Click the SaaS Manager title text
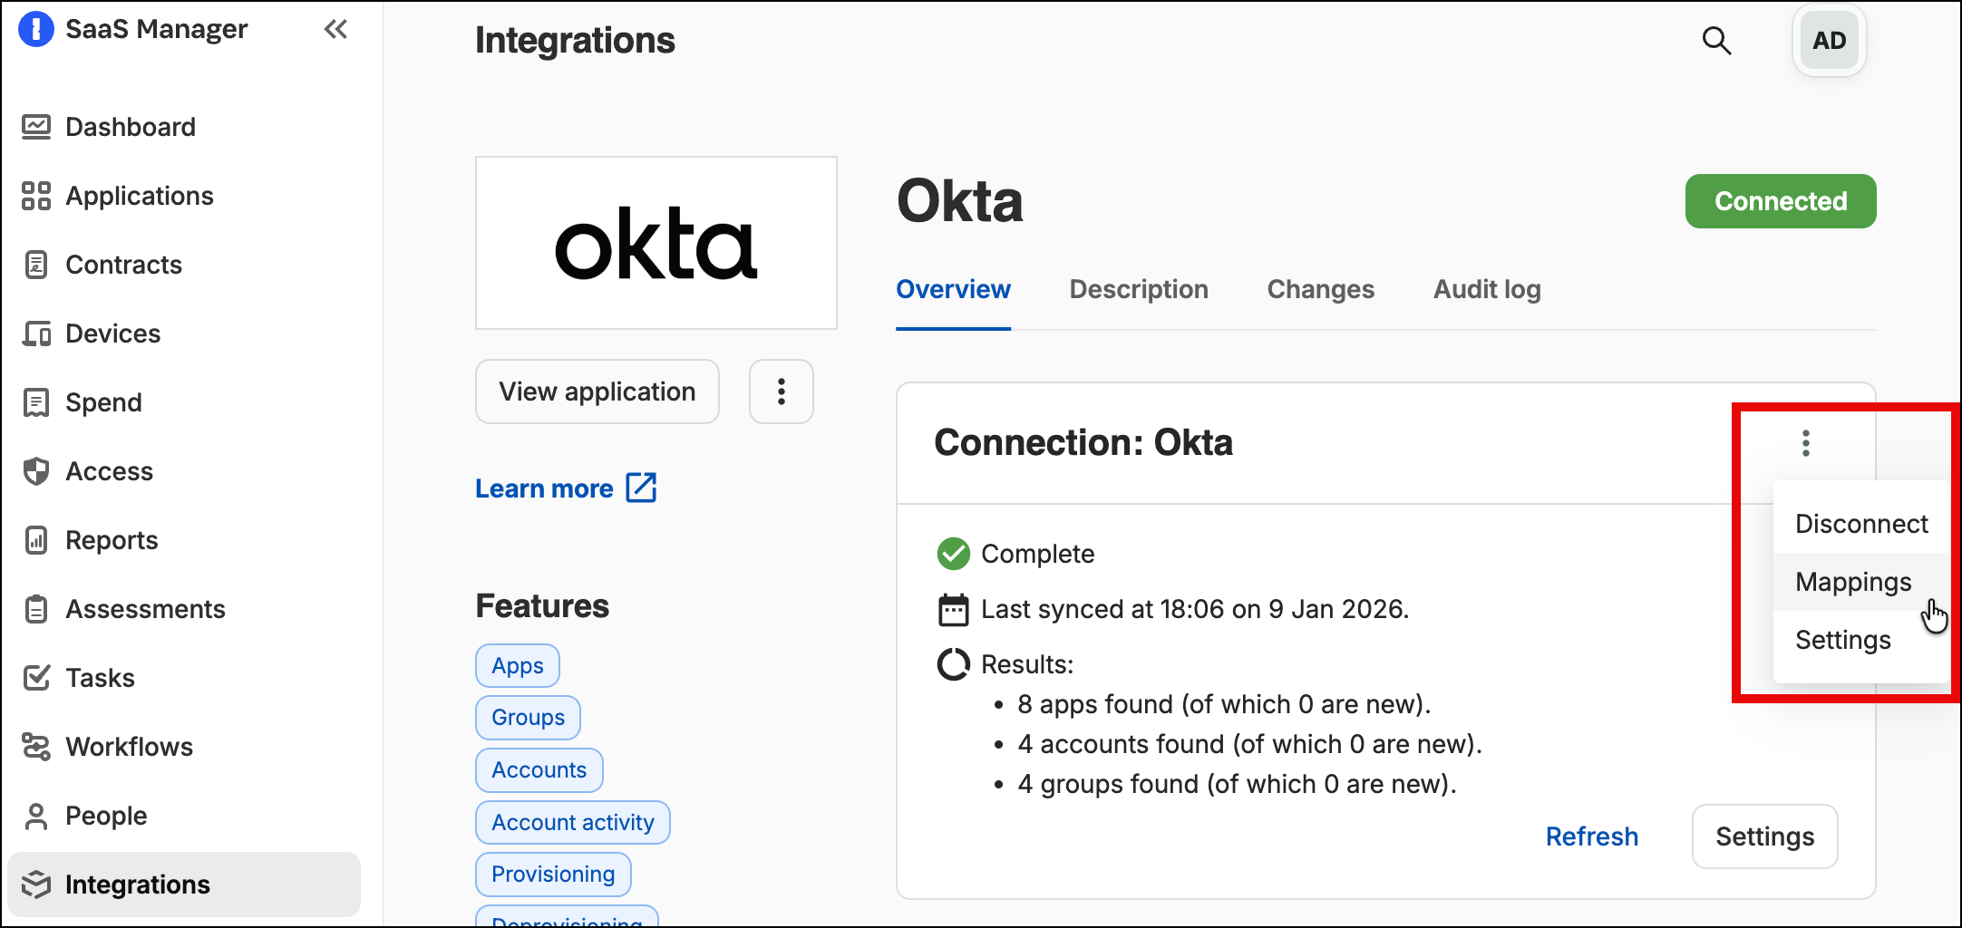This screenshot has width=1962, height=928. 156,29
